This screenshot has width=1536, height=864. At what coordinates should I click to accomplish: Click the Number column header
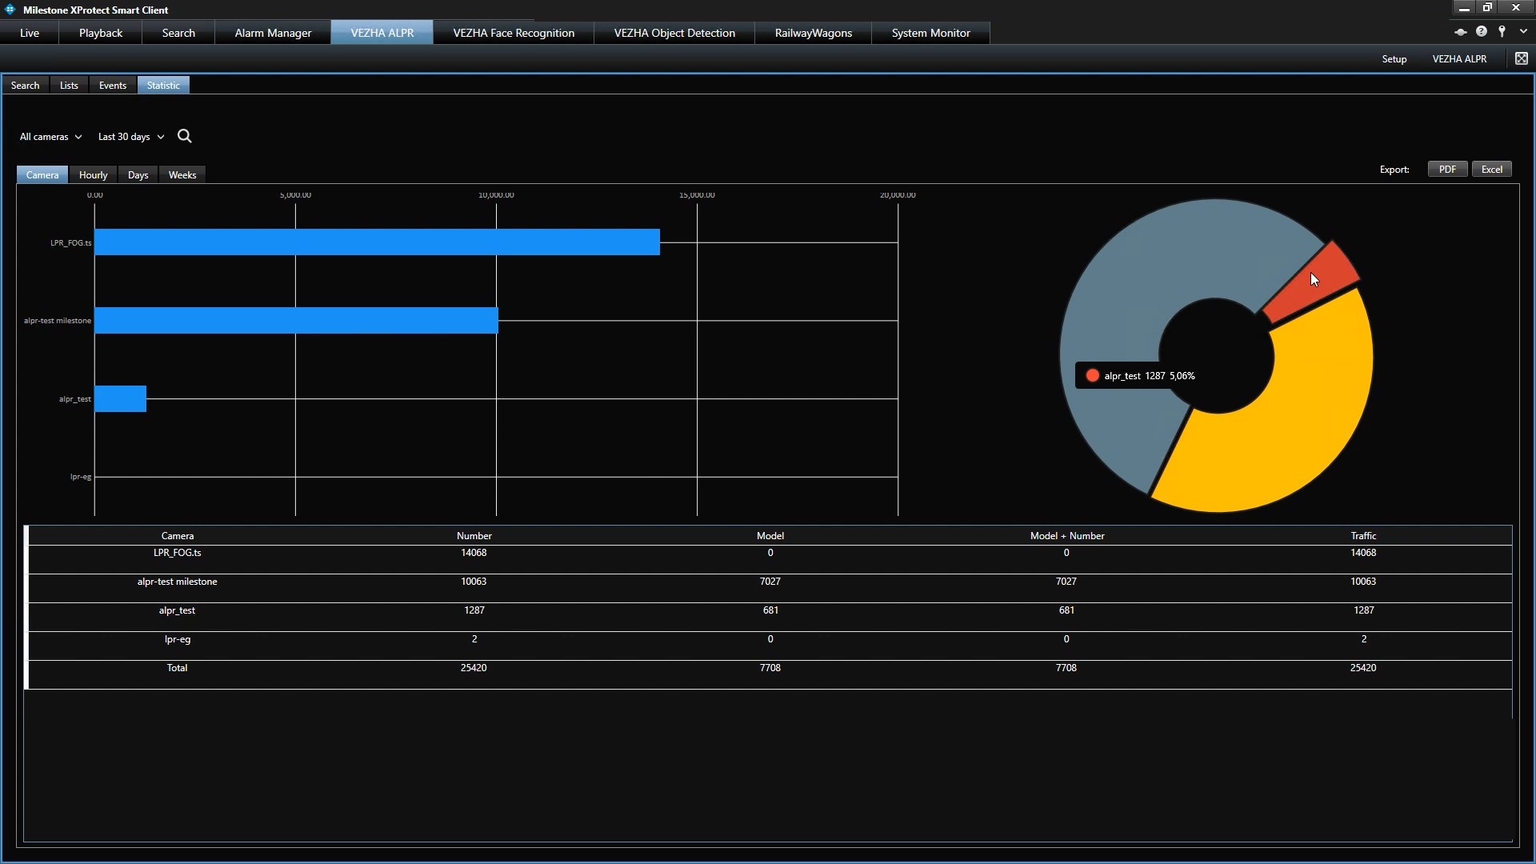474,536
